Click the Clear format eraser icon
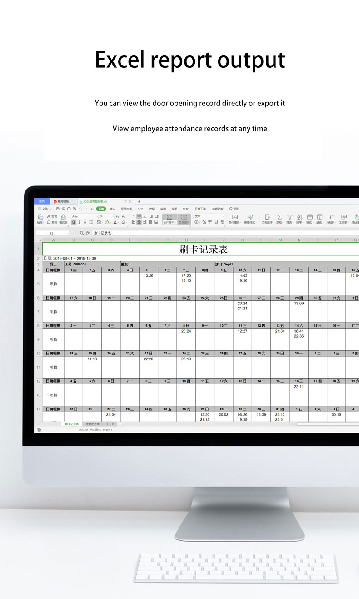Viewport: 359px width, 599px height. 124,222
